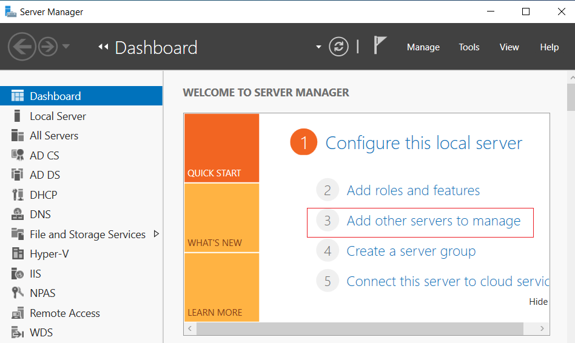Click the IIS globe icon
Viewport: 575px width, 343px height.
click(x=18, y=273)
